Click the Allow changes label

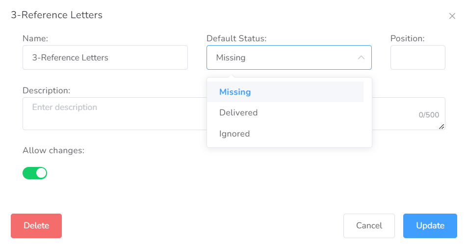(x=53, y=150)
